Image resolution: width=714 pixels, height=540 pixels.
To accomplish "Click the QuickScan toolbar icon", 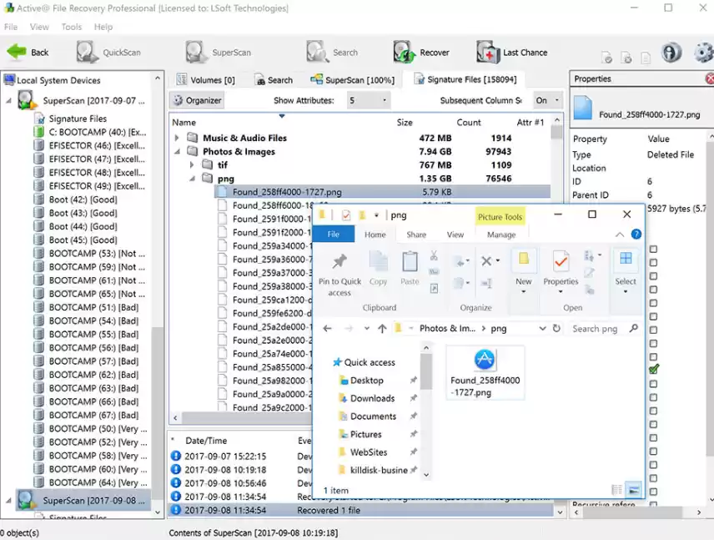I will [88, 53].
